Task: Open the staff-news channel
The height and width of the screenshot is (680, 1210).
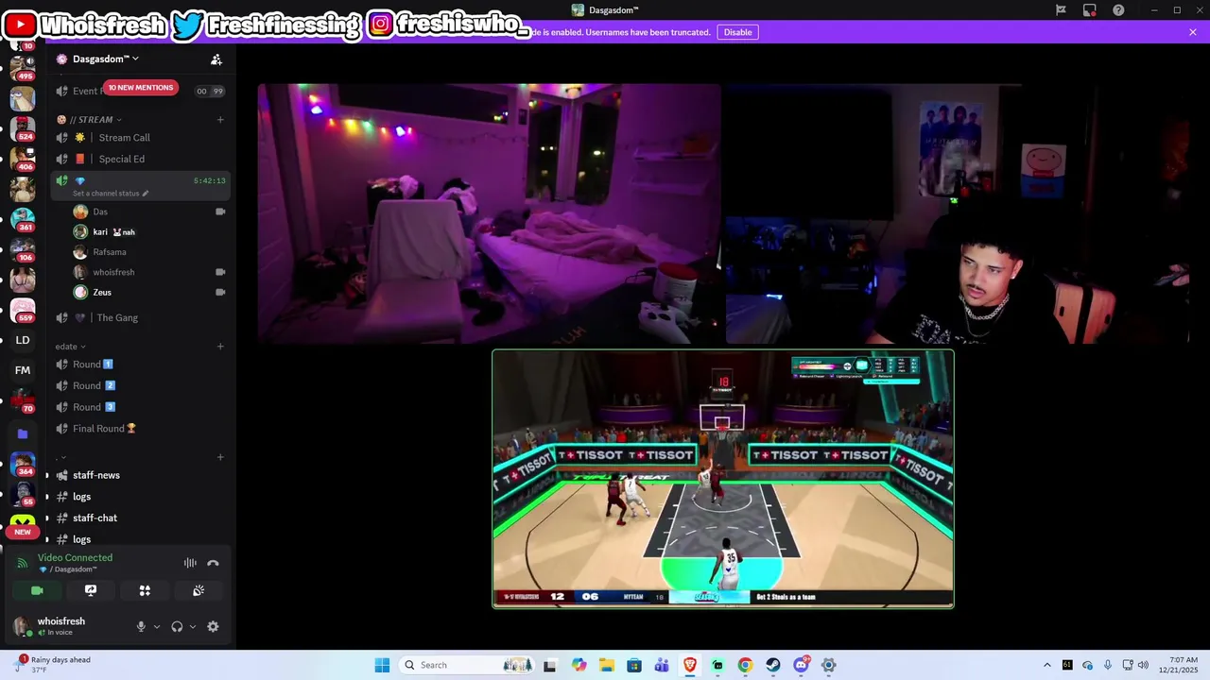Action: 140,475
